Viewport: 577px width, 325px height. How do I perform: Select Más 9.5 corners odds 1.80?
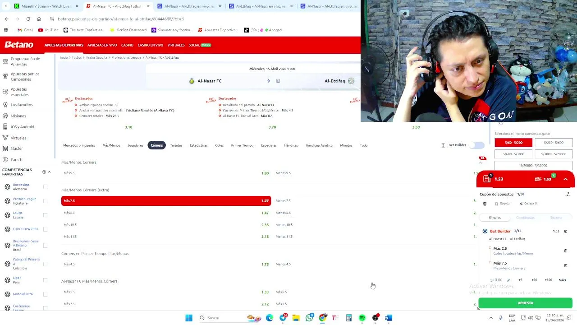click(166, 173)
